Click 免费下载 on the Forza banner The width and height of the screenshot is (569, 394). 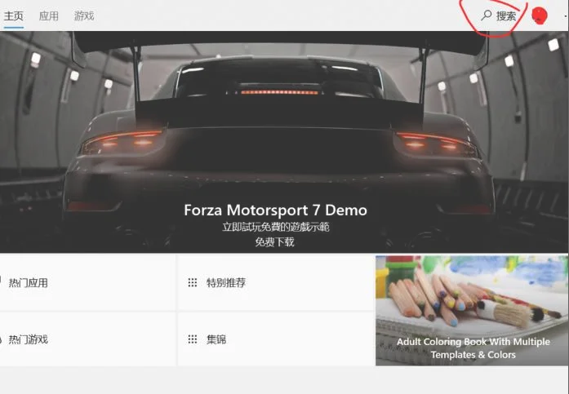click(274, 241)
